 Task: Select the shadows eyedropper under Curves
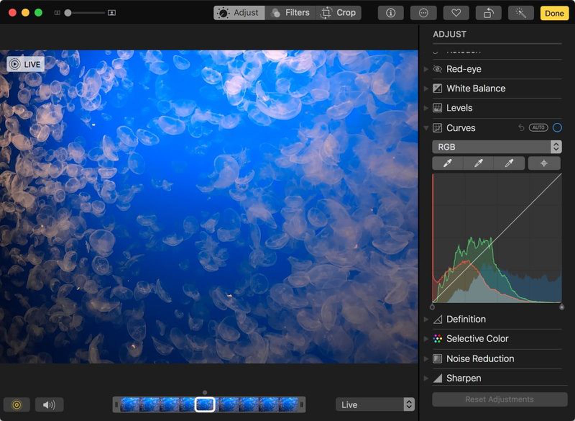point(448,163)
